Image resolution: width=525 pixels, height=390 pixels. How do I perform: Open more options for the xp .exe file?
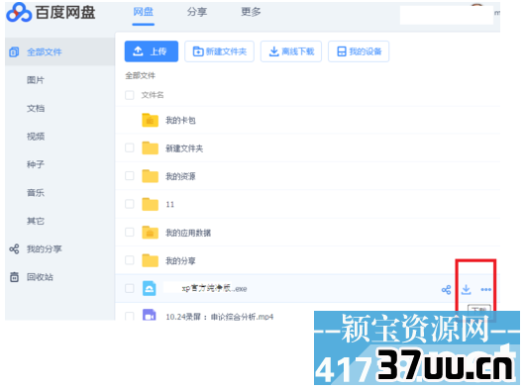pyautogui.click(x=486, y=290)
